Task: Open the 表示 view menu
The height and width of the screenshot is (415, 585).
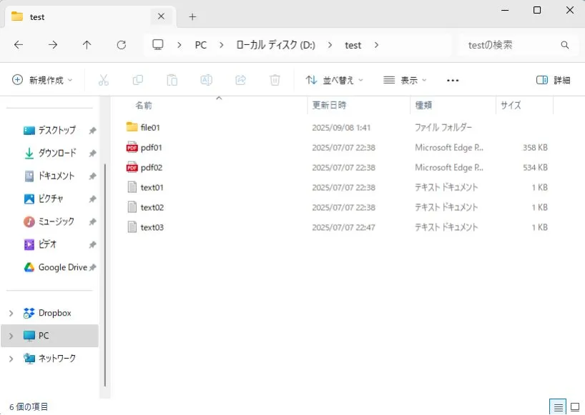Action: (405, 80)
